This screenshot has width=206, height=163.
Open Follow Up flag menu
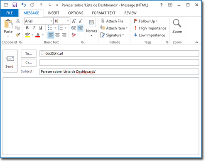pyautogui.click(x=146, y=21)
